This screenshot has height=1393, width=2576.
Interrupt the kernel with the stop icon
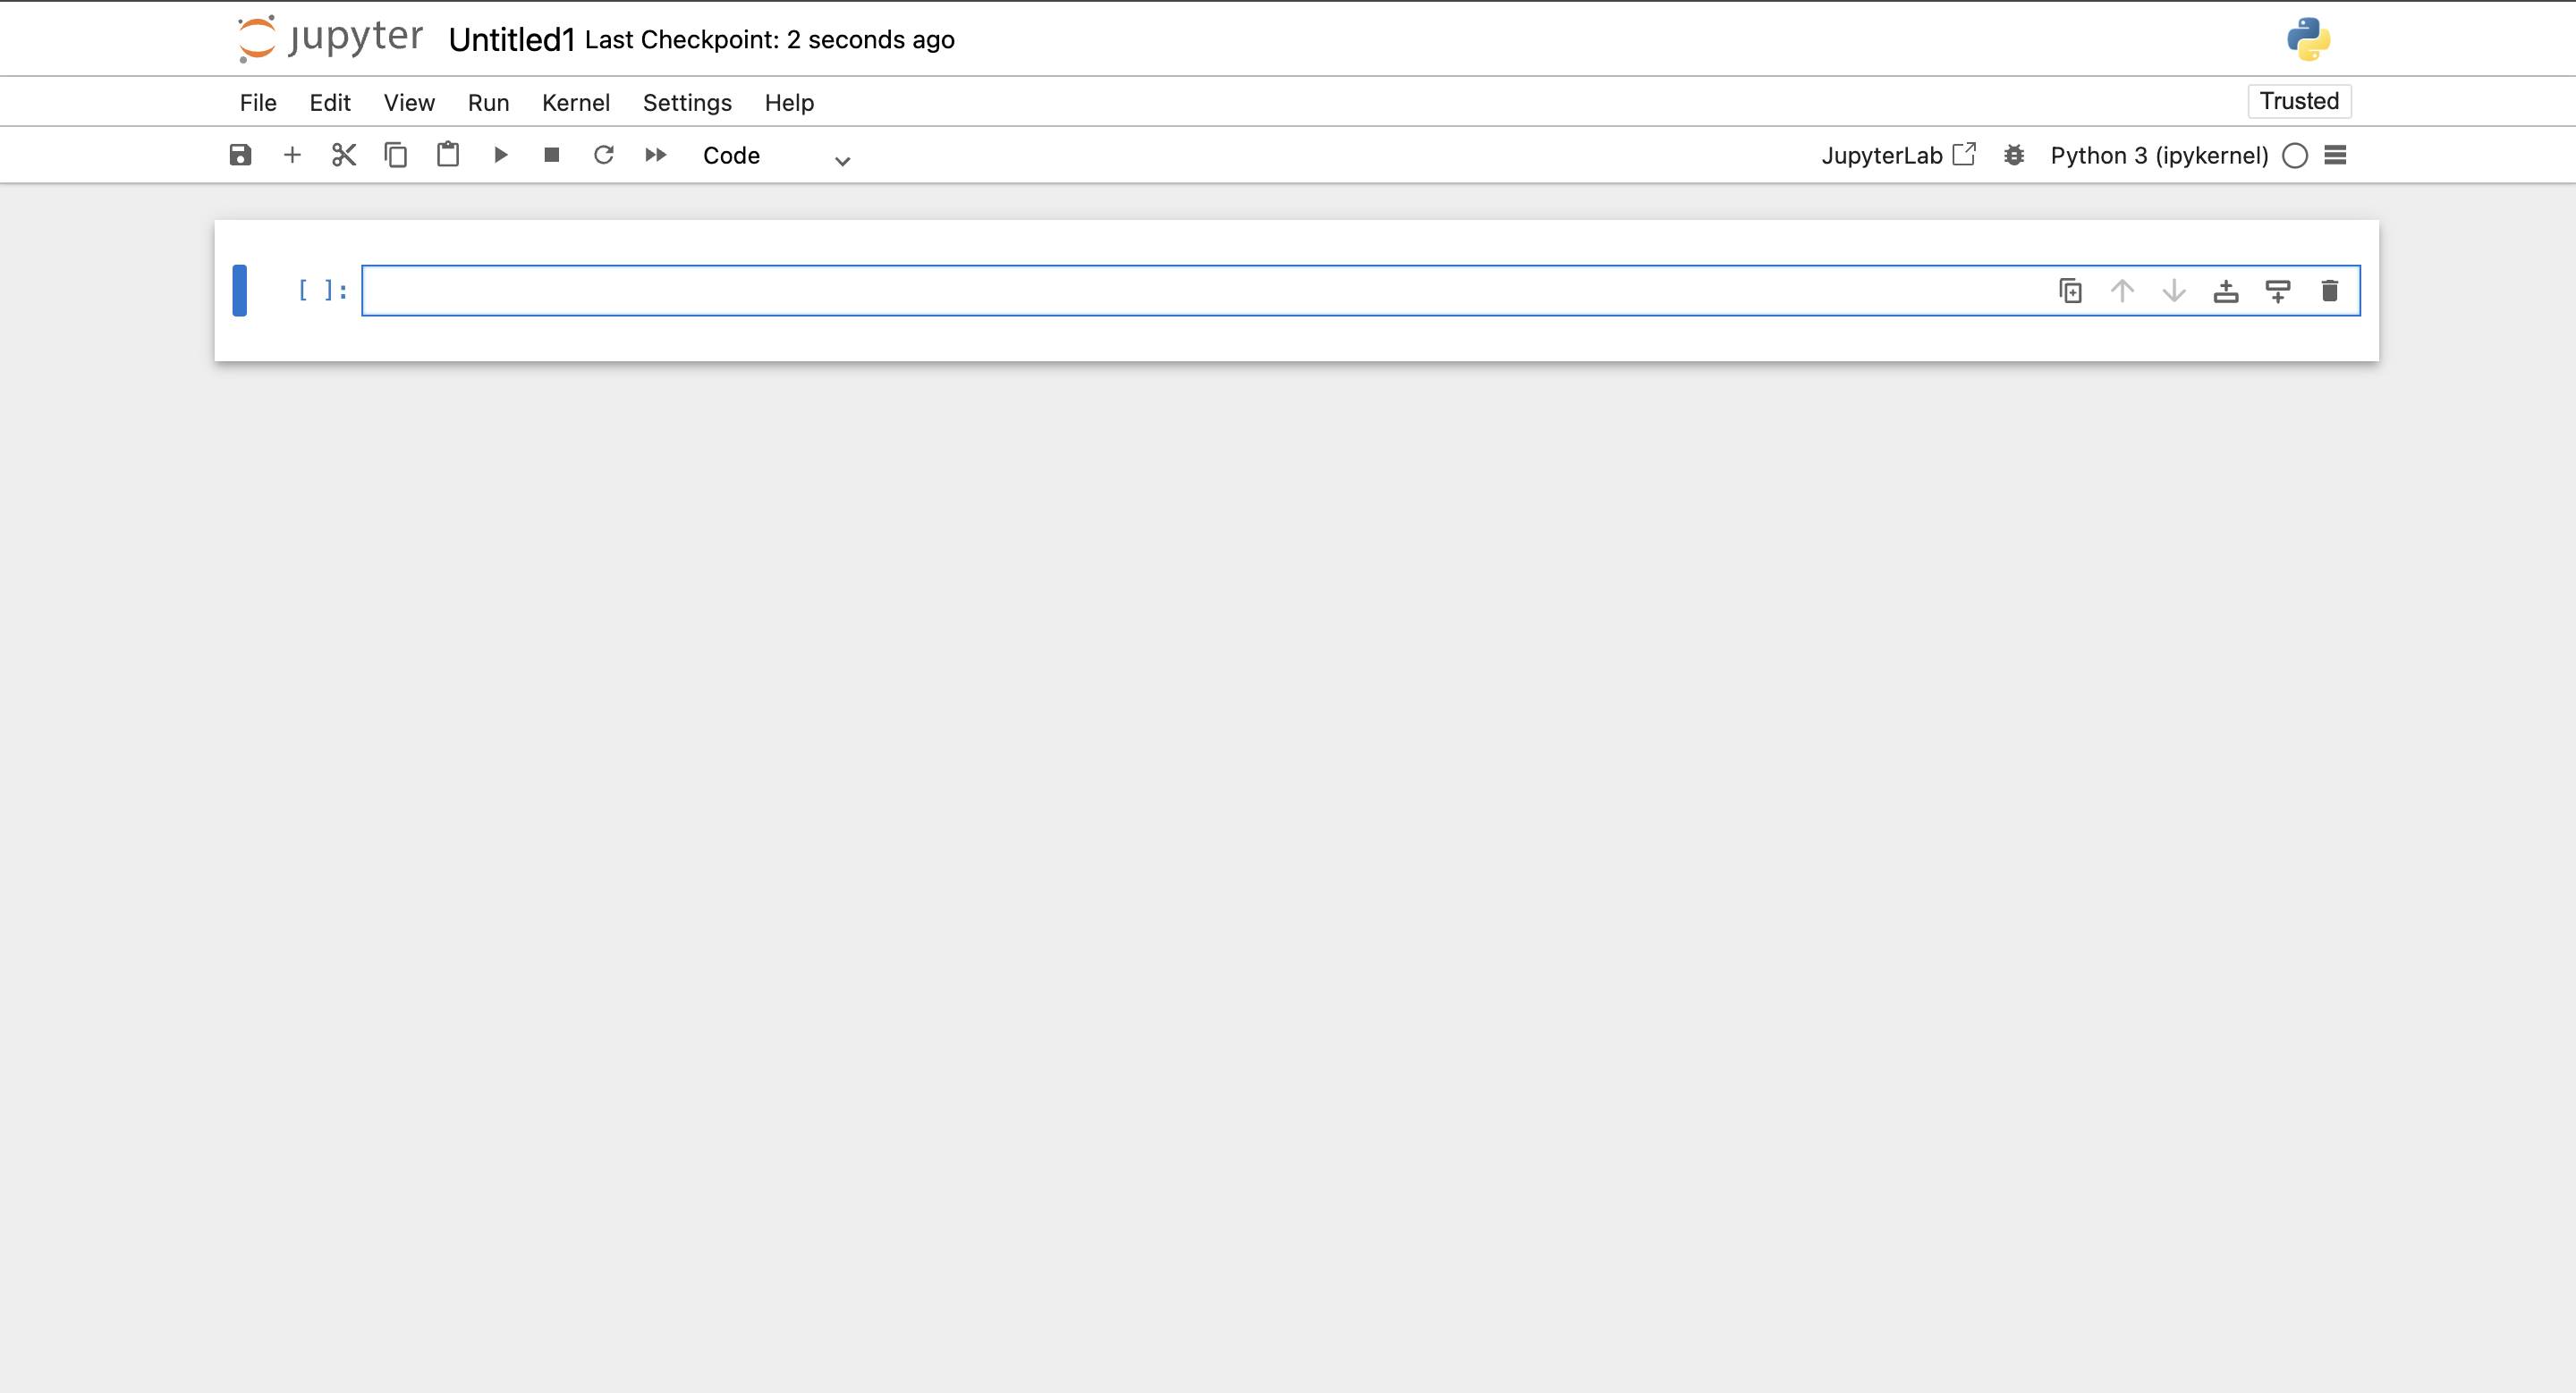552,155
